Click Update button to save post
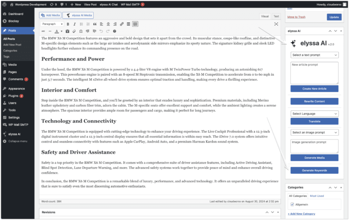The height and width of the screenshot is (220, 349). pos(334,17)
